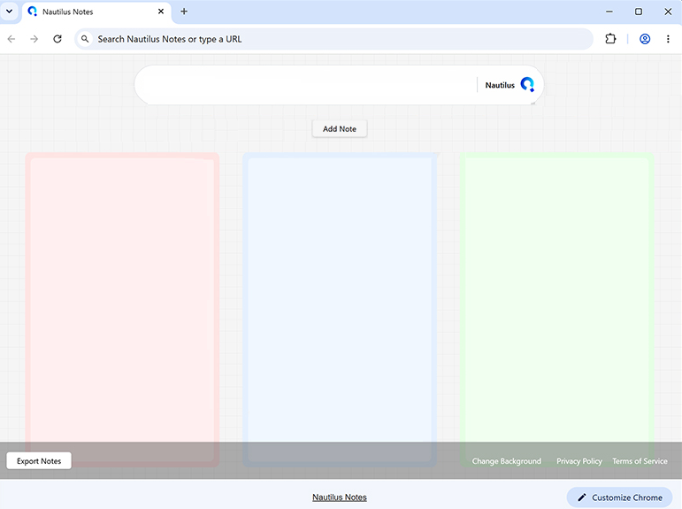The height and width of the screenshot is (509, 682).
Task: Open the Change Background link
Action: coord(507,461)
